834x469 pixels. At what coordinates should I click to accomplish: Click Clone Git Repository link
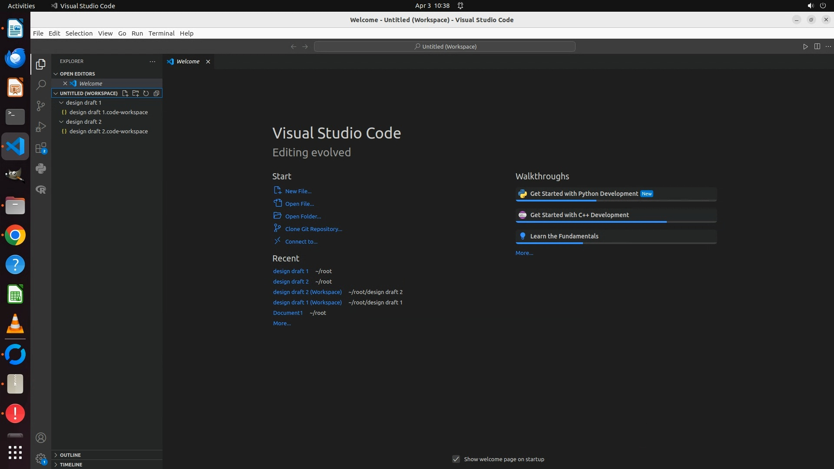(x=313, y=229)
